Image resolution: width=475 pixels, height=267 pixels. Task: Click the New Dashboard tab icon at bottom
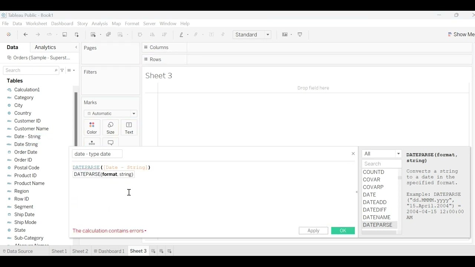click(x=161, y=251)
